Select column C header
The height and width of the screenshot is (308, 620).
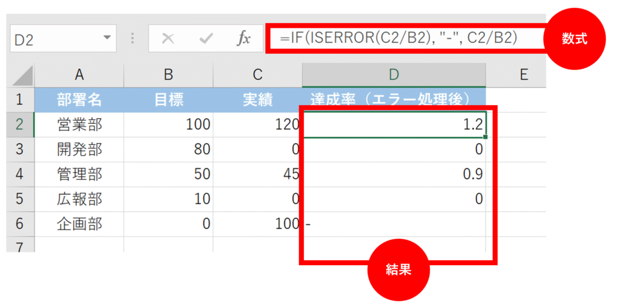(x=258, y=75)
